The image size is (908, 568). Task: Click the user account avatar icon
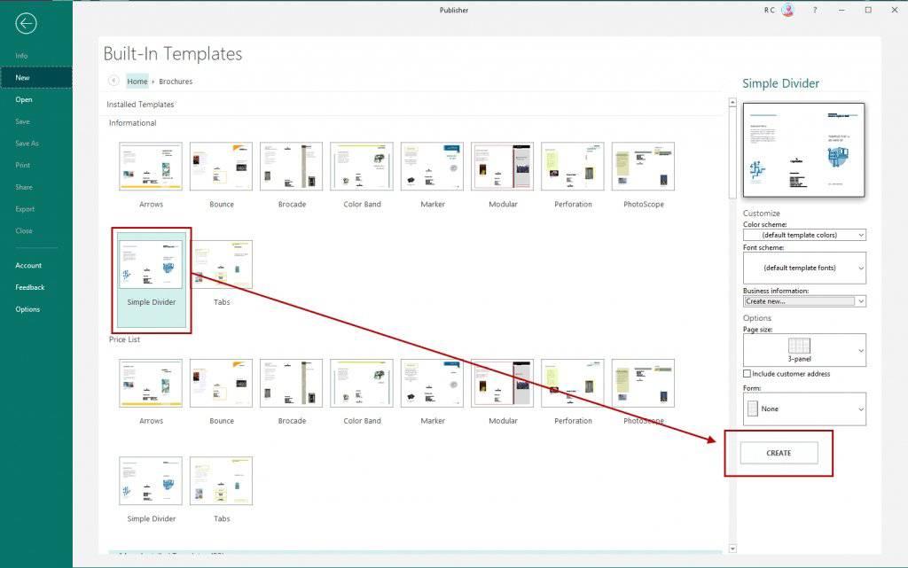point(787,10)
